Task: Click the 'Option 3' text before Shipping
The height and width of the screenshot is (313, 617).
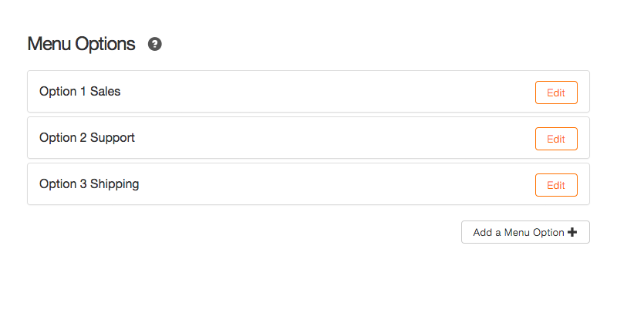Action: tap(63, 184)
